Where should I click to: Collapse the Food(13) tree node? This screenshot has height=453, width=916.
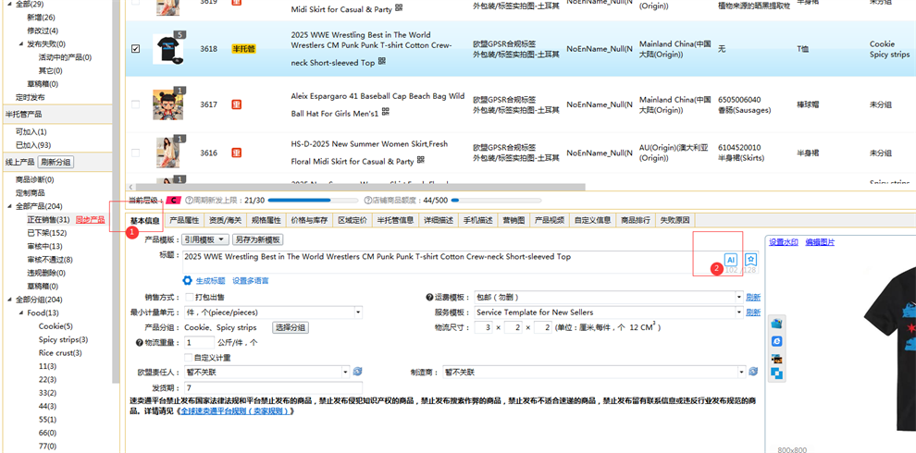click(x=21, y=312)
